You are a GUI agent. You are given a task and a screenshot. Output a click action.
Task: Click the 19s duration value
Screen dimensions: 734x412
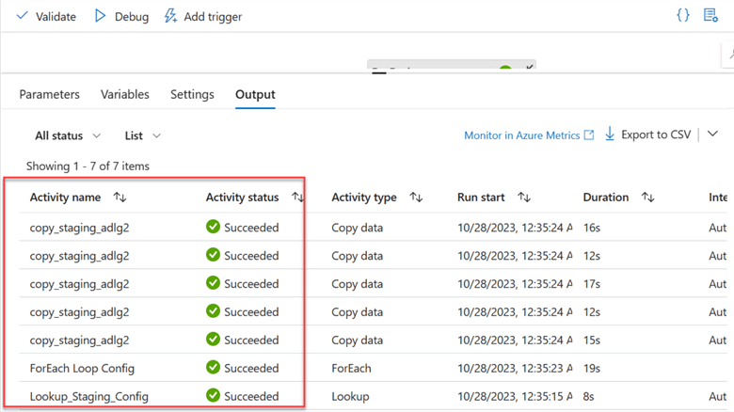click(x=592, y=369)
